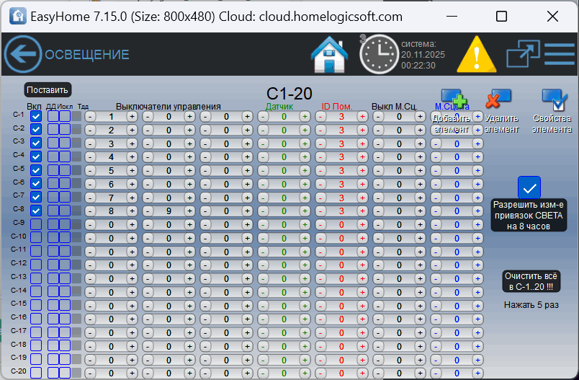Decrease first switch value in row C-5
Viewport: 579px width, 380px height.
90,171
